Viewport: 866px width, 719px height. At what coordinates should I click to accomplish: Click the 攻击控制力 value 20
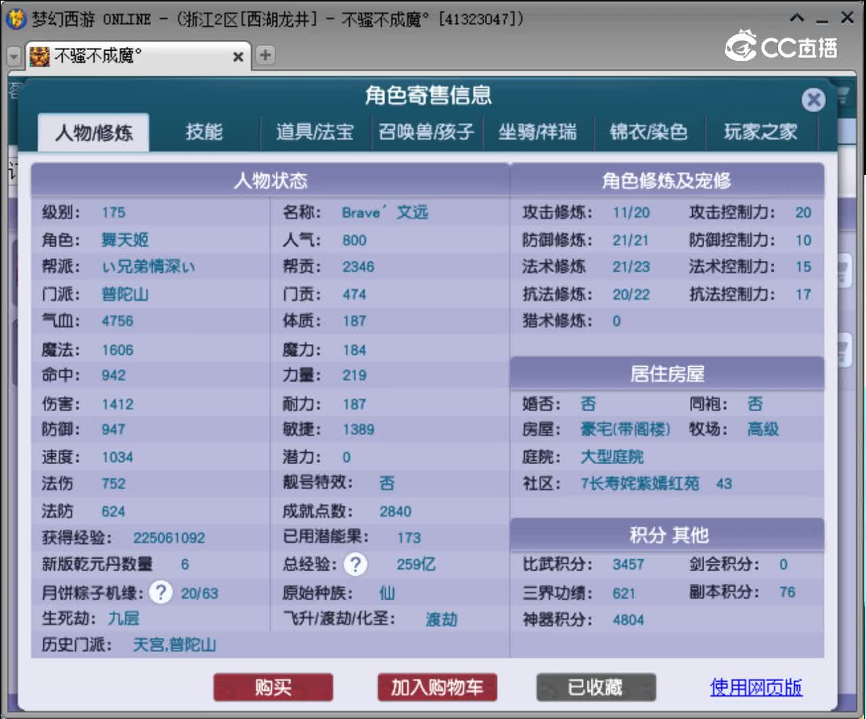(803, 212)
